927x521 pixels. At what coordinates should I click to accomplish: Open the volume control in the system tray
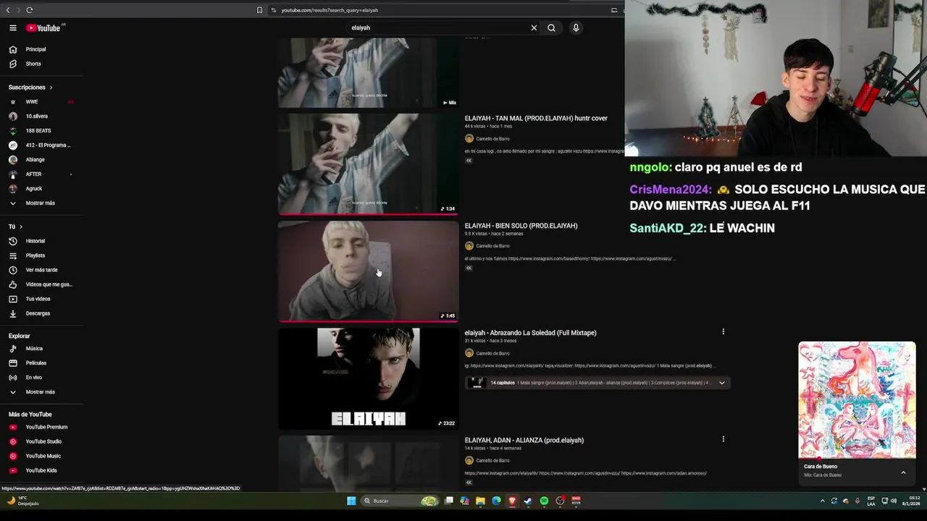pyautogui.click(x=893, y=501)
